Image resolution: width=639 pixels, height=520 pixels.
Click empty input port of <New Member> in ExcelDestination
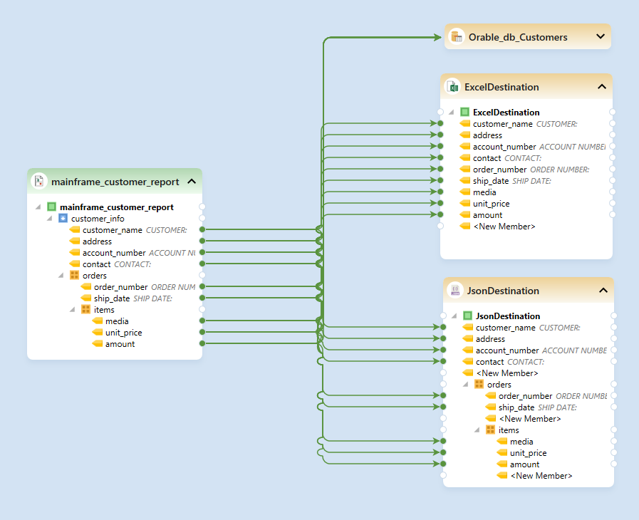coord(440,226)
